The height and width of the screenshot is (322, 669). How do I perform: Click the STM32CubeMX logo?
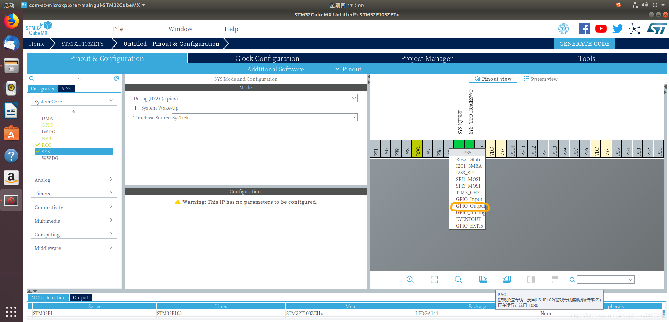coord(39,29)
